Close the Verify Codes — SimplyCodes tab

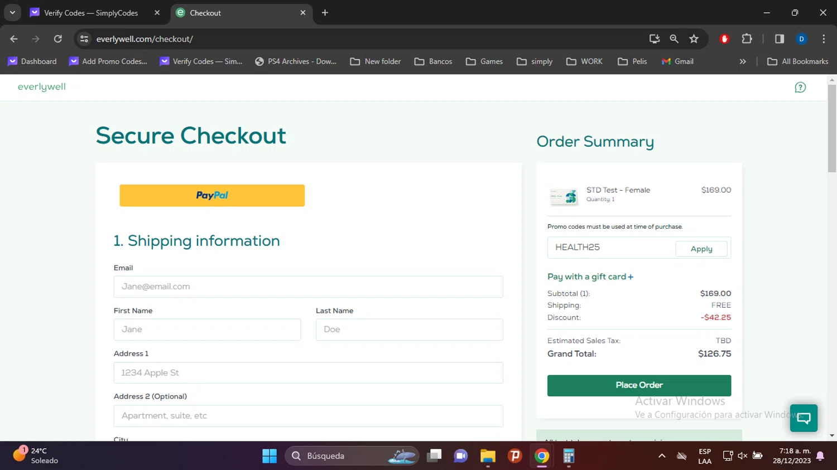pos(157,13)
